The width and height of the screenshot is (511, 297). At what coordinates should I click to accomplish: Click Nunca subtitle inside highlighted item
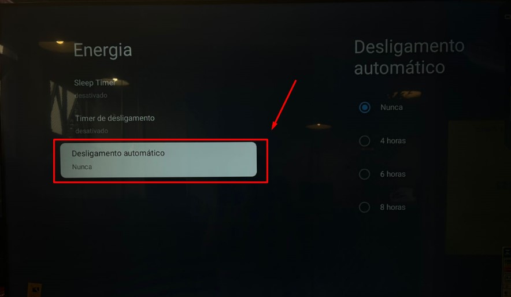(82, 167)
